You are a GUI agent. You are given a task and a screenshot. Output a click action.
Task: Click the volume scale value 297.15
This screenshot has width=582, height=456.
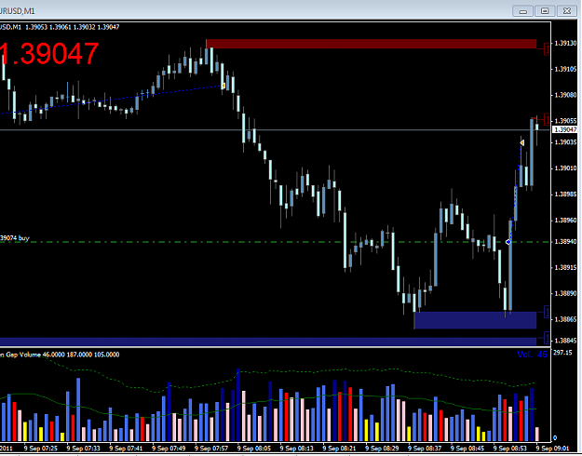click(x=562, y=353)
